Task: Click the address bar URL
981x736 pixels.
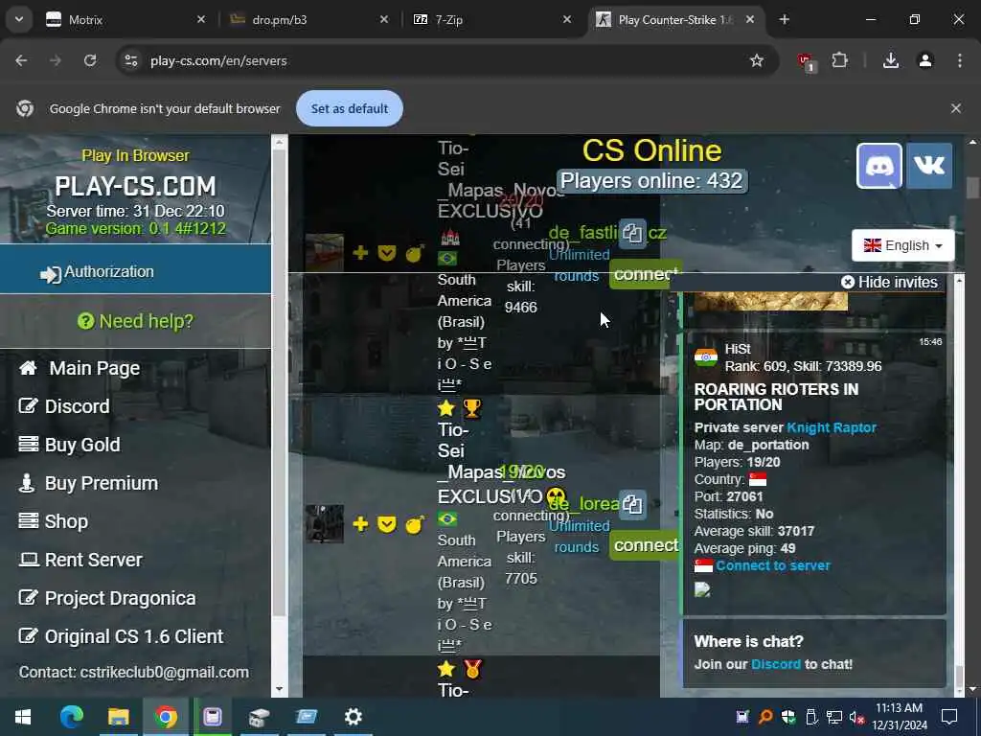Action: tap(218, 60)
